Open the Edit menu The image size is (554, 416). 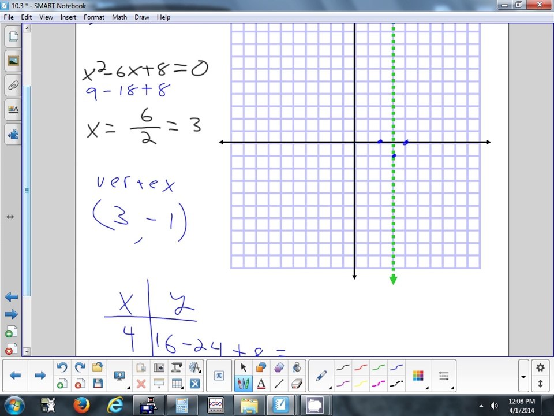pyautogui.click(x=26, y=17)
